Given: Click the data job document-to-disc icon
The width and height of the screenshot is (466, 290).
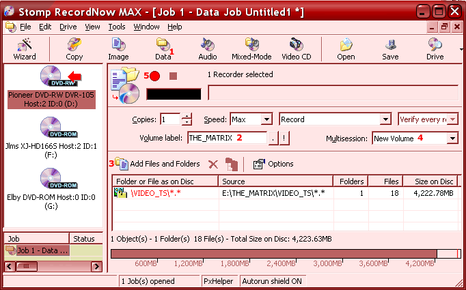Looking at the screenshot, I should click(x=125, y=86).
